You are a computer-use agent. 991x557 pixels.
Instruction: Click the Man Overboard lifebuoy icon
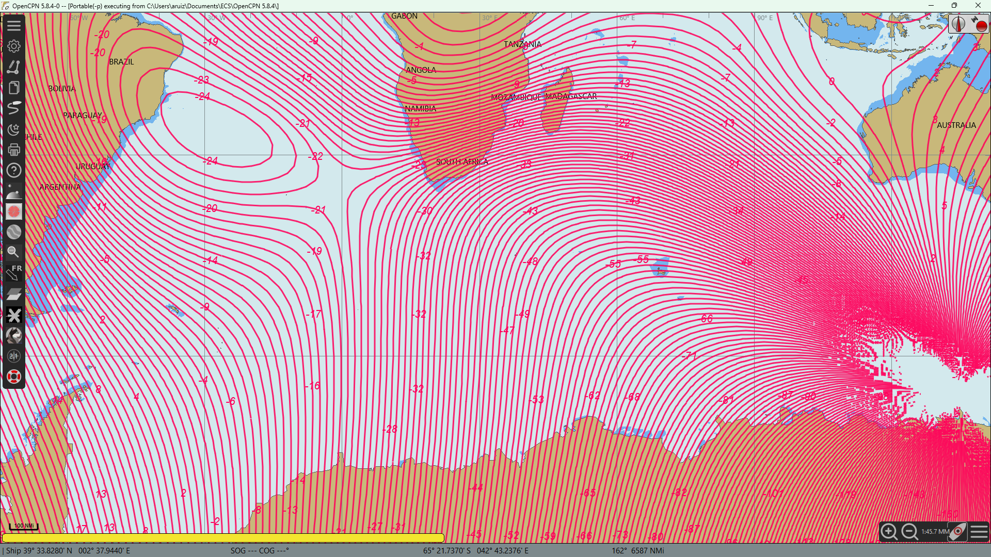[x=14, y=376]
